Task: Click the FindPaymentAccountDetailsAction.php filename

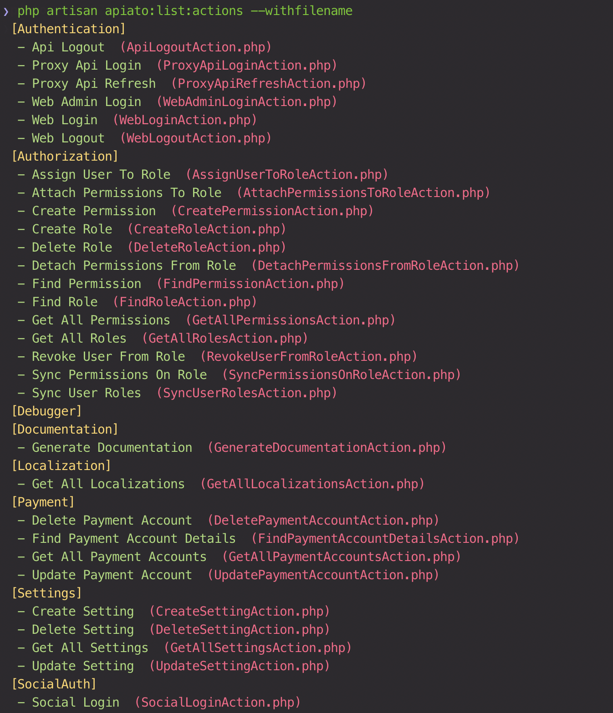Action: pyautogui.click(x=385, y=539)
